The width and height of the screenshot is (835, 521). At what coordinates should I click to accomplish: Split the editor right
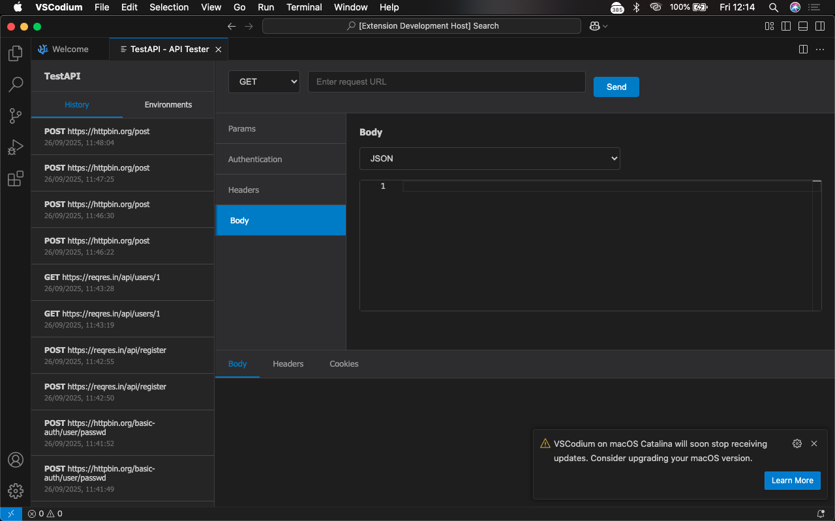(x=804, y=49)
